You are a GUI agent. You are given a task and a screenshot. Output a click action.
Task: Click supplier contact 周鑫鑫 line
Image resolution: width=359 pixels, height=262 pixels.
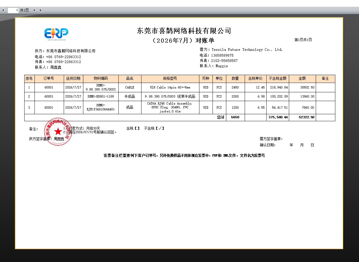(x=48, y=67)
